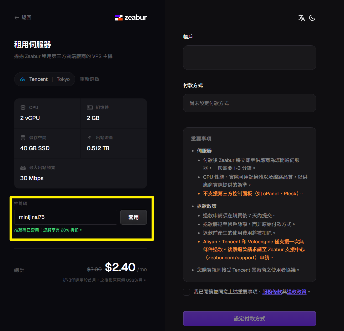Screen dimensions: 344x331
Task: Toggle dark mode moon icon
Action: [312, 18]
